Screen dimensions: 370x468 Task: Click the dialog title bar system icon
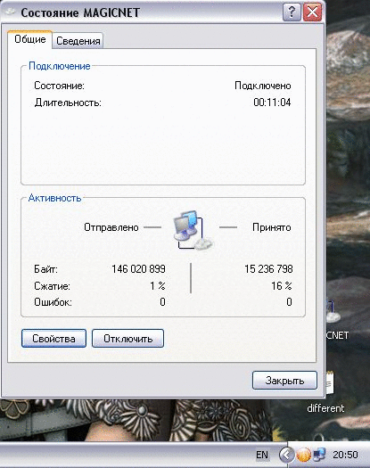pyautogui.click(x=10, y=12)
